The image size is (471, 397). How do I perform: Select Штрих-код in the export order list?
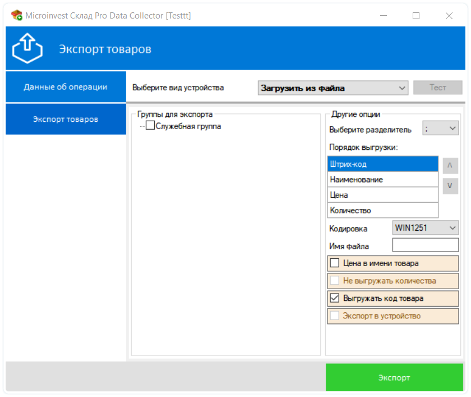382,164
